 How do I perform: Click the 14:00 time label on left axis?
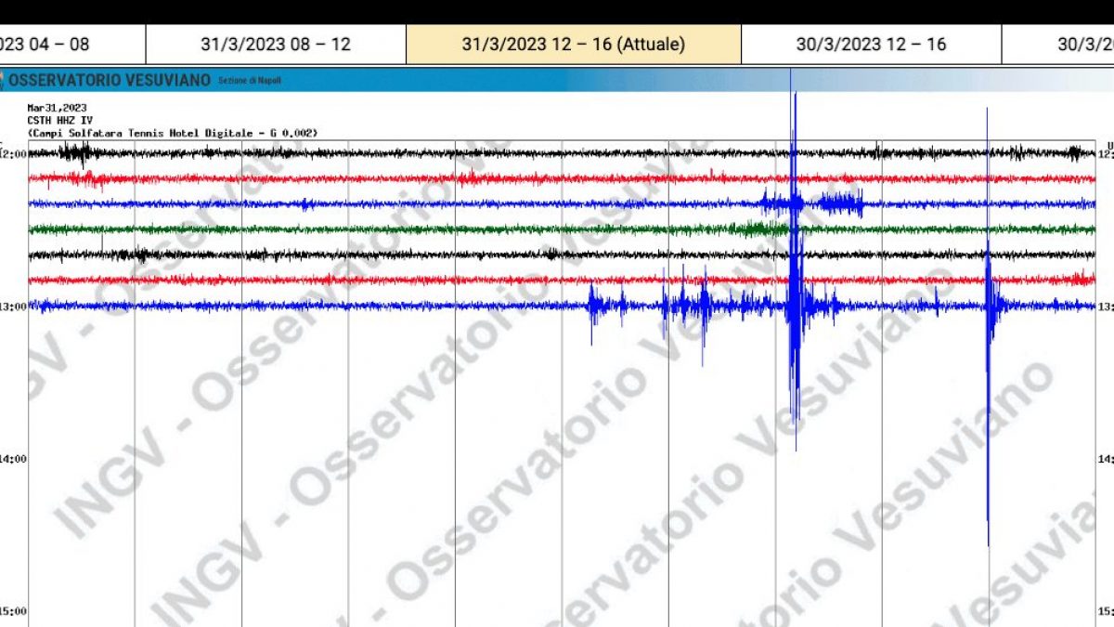coord(13,459)
